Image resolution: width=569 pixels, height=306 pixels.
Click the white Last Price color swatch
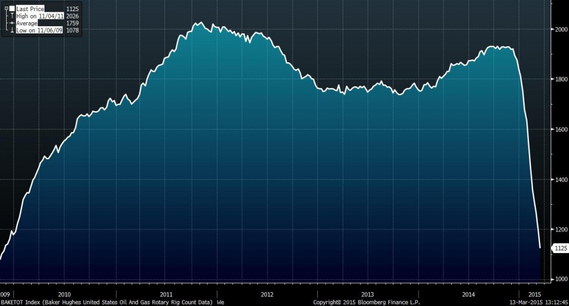point(12,9)
